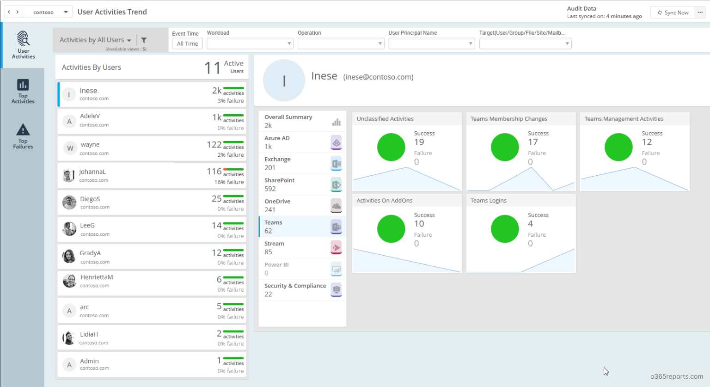Image resolution: width=710 pixels, height=387 pixels.
Task: Open the Workload filter dropdown
Action: [x=250, y=43]
